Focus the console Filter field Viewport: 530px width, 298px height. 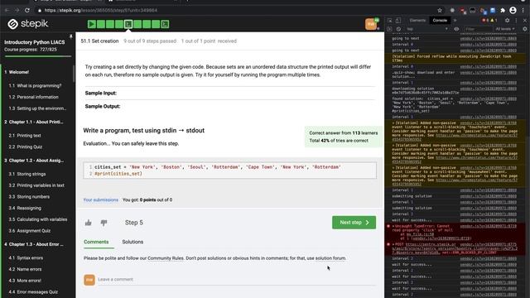[x=478, y=29]
